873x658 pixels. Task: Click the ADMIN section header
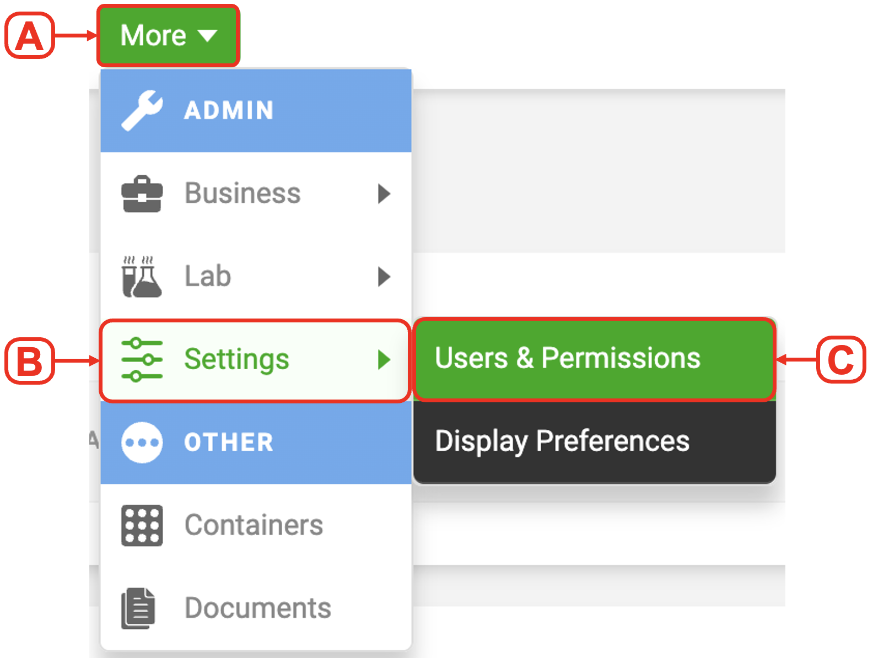click(x=256, y=111)
